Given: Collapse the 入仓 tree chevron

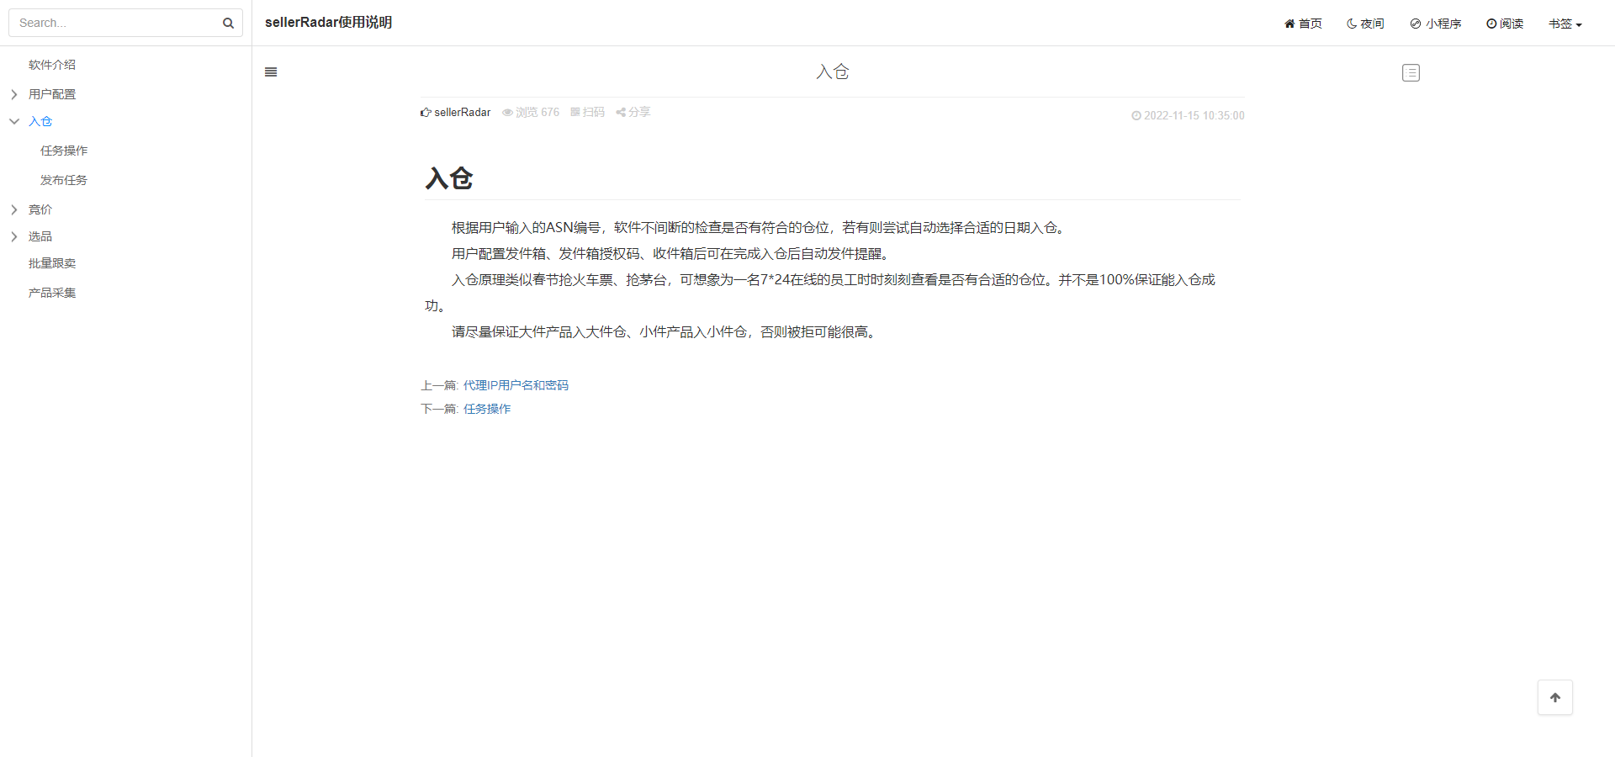Looking at the screenshot, I should [14, 121].
